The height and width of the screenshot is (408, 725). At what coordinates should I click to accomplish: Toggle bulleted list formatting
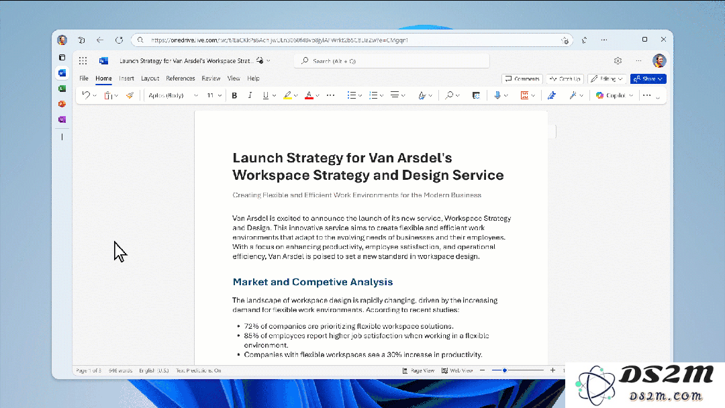tap(351, 95)
